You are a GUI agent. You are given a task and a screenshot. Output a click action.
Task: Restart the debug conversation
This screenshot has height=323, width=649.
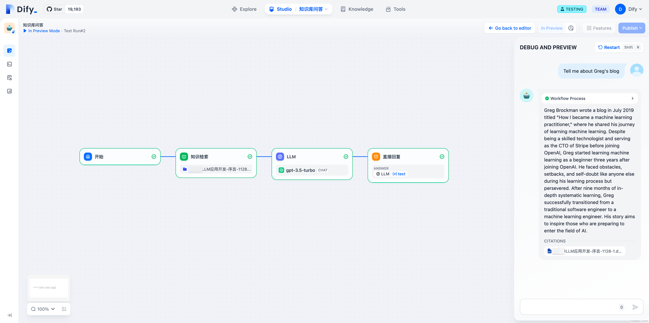608,47
